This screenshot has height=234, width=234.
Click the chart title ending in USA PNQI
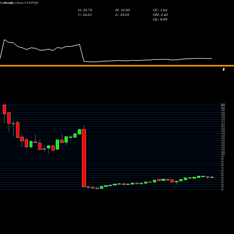click(19, 3)
